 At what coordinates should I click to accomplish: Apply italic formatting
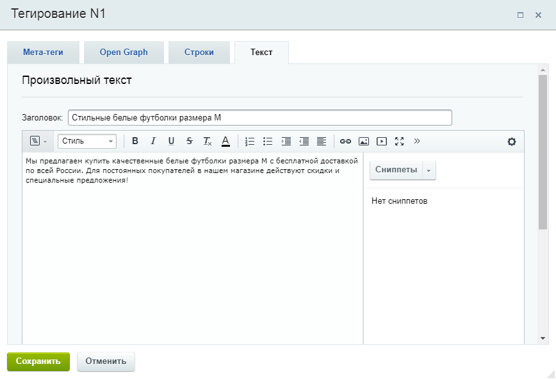[x=152, y=141]
